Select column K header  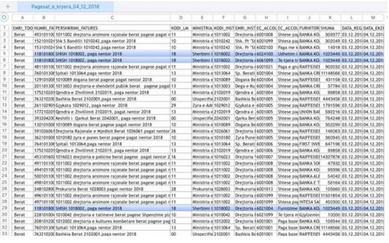tap(330, 18)
